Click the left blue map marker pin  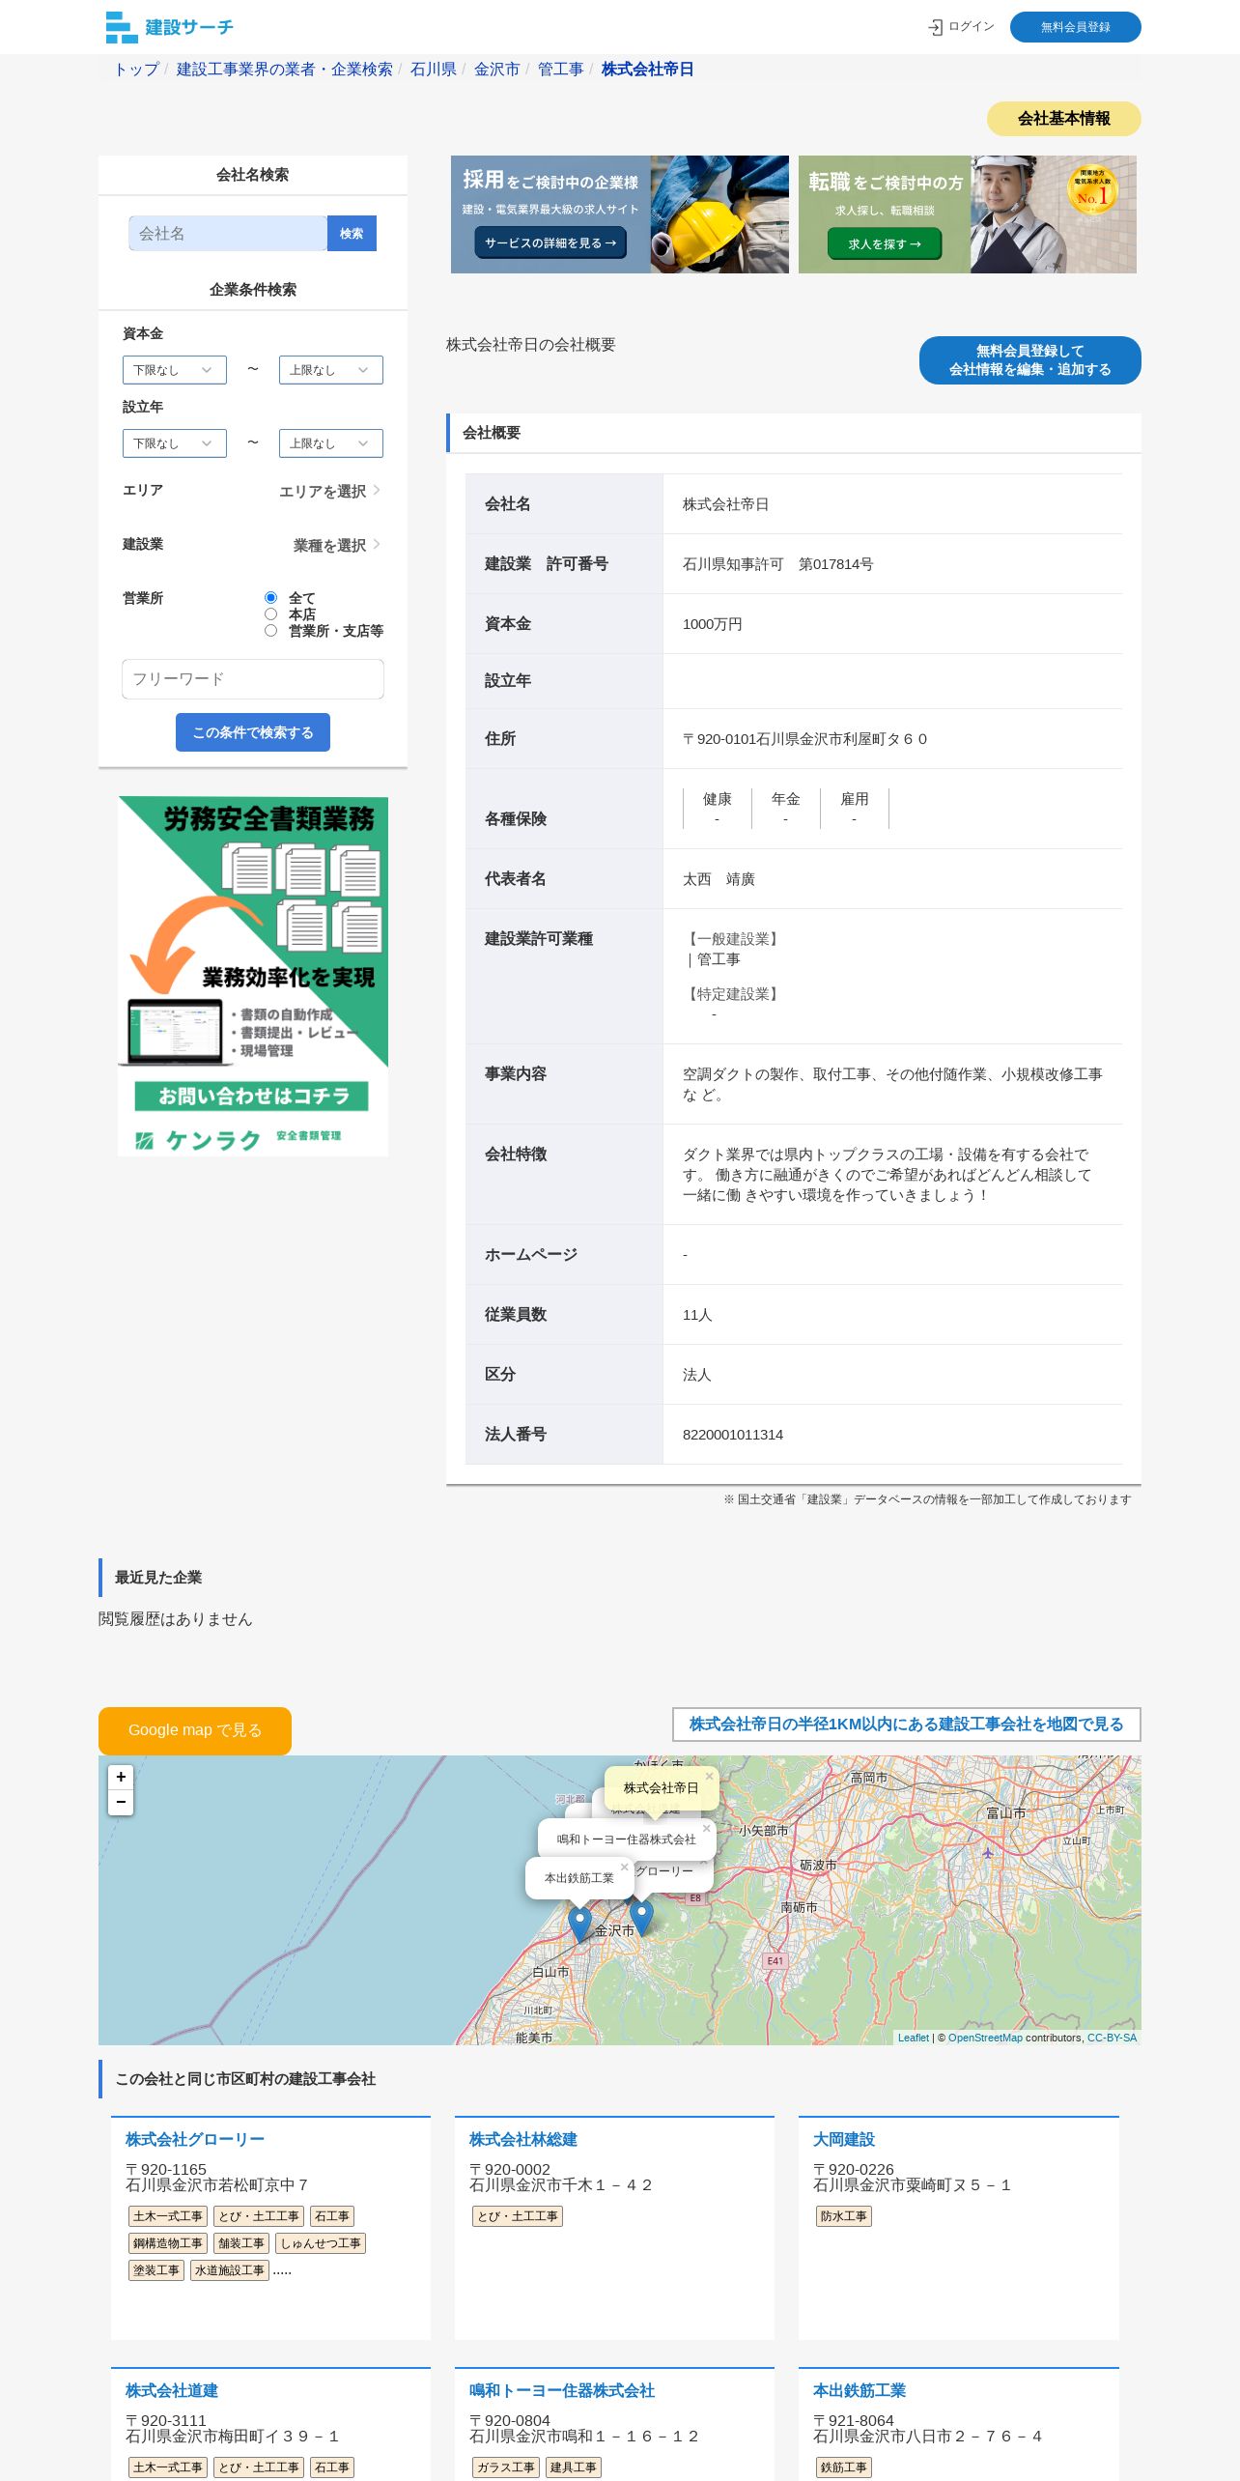tap(579, 1925)
